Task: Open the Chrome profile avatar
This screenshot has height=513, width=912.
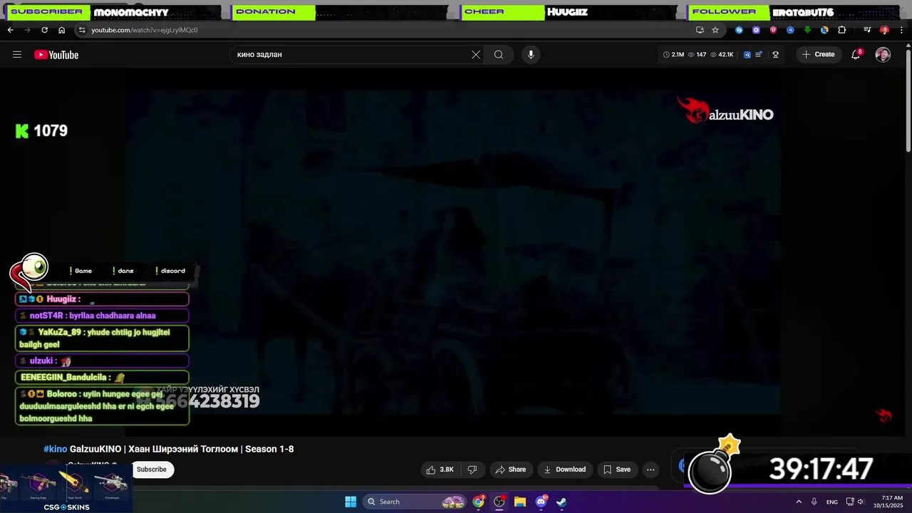Action: [x=884, y=30]
